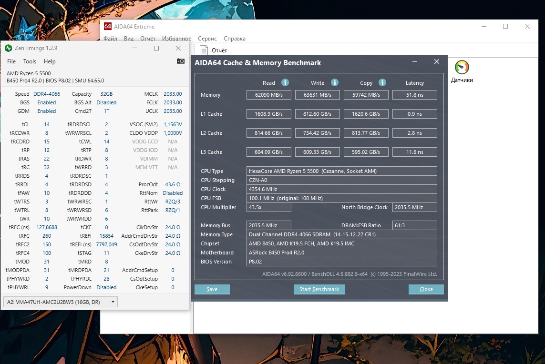Screen dimensions: 545x364
Task: Click the tCL value 14
Action: click(47, 124)
